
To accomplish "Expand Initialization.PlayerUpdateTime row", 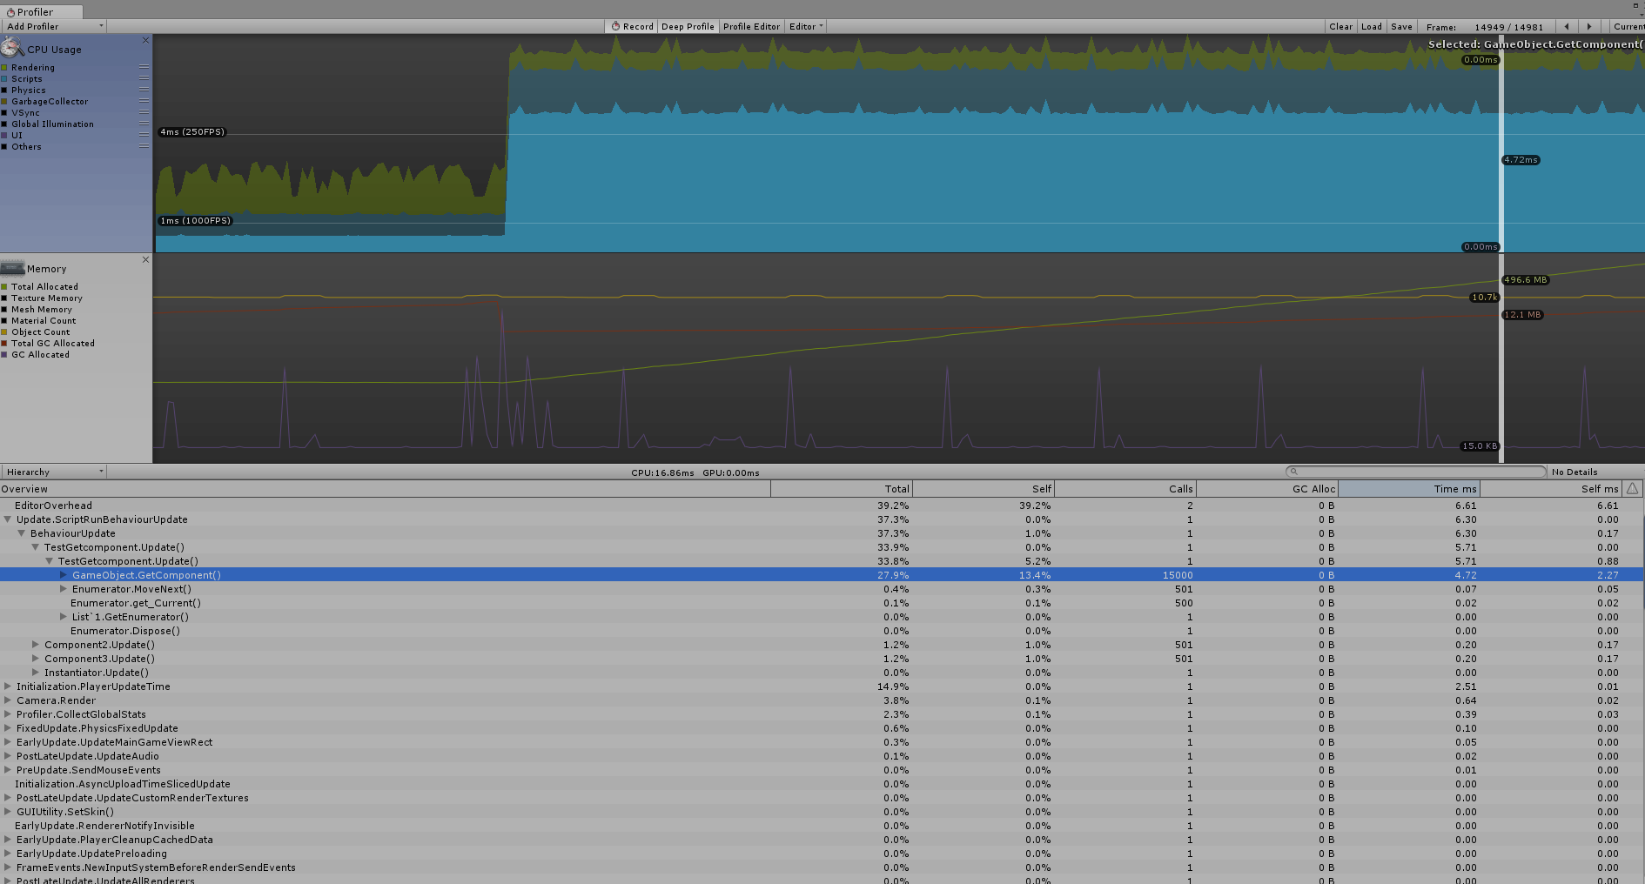I will [x=8, y=686].
